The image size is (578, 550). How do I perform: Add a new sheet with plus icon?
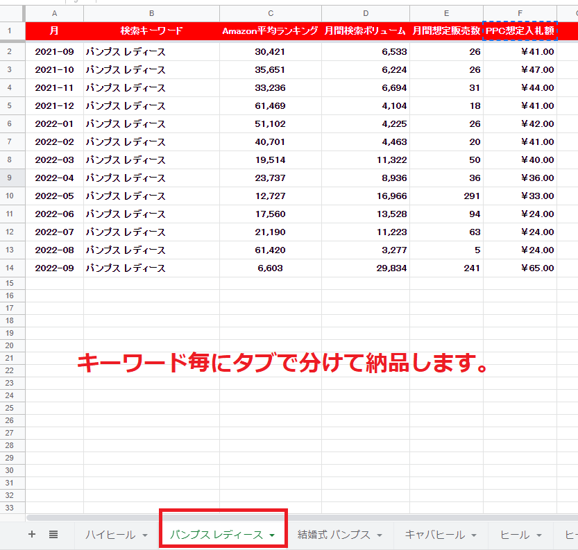(x=32, y=534)
